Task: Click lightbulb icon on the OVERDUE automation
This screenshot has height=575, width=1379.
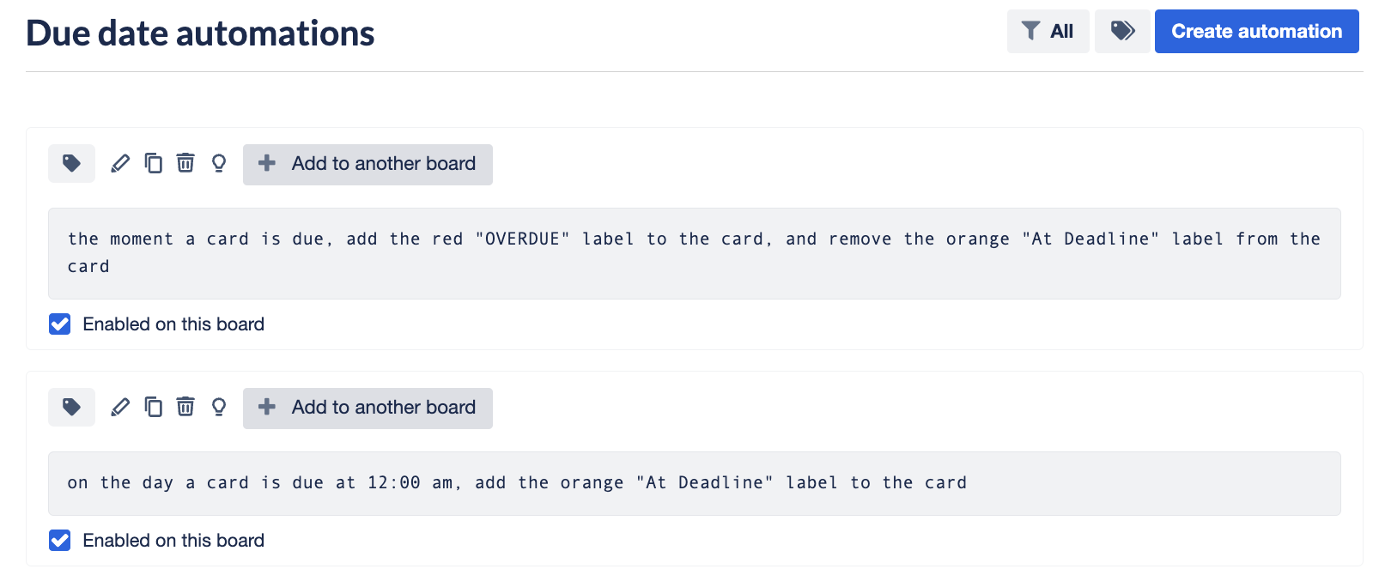Action: tap(219, 163)
